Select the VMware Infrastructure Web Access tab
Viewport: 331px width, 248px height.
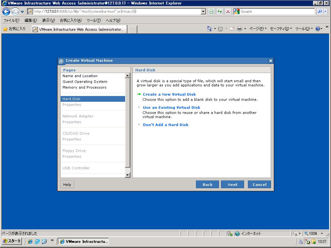79,29
